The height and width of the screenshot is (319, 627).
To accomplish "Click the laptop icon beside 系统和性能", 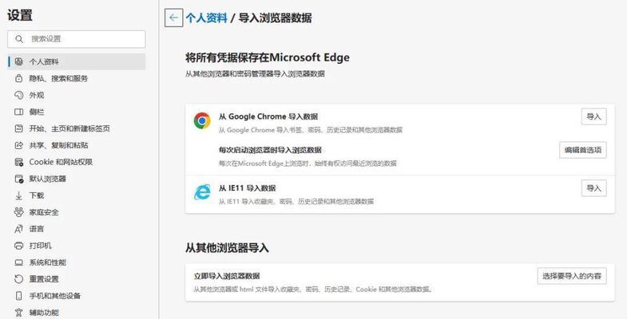I will coord(19,262).
